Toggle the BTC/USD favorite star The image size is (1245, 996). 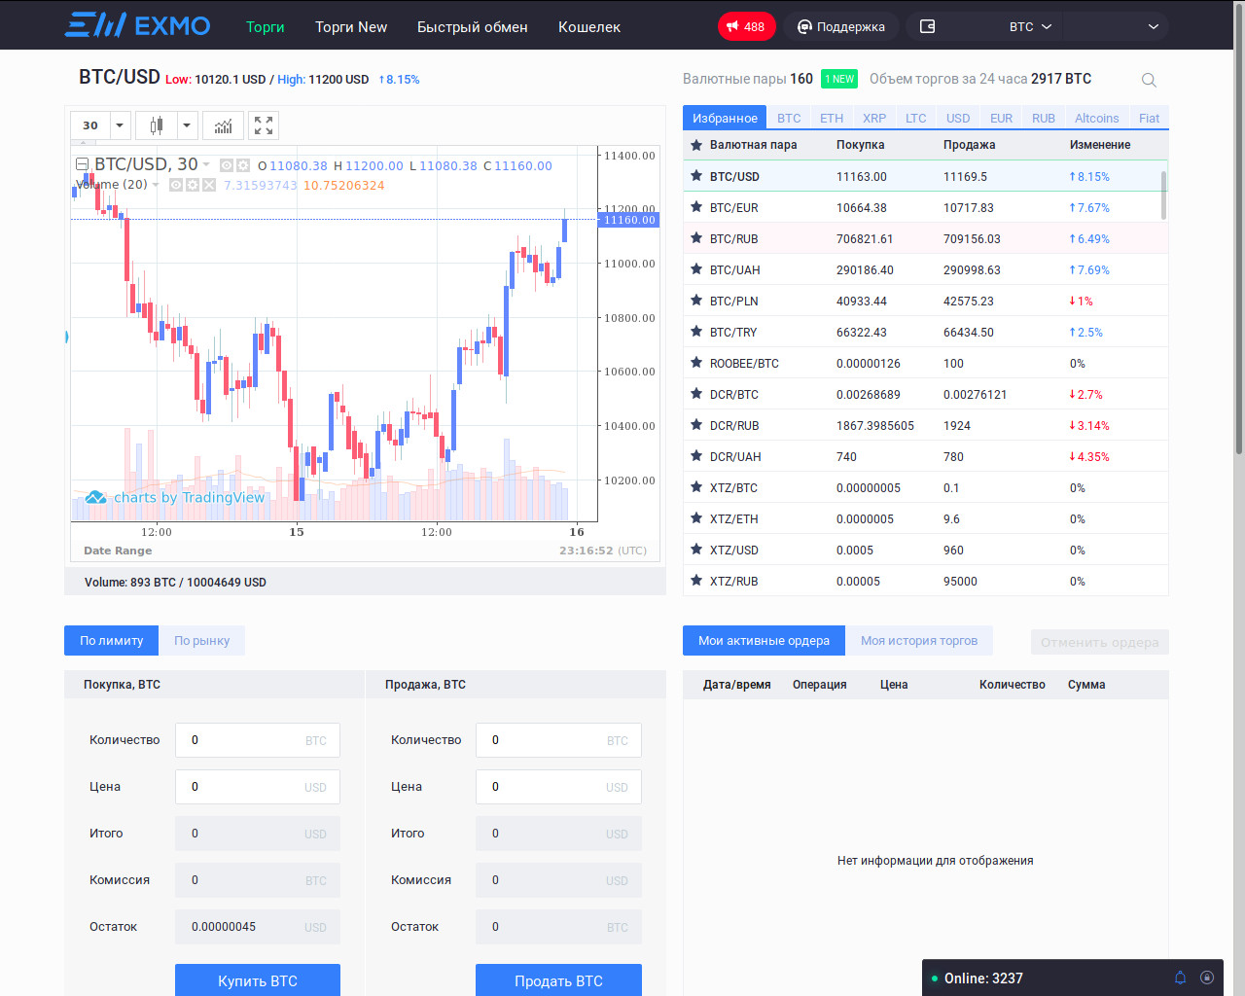pyautogui.click(x=696, y=176)
